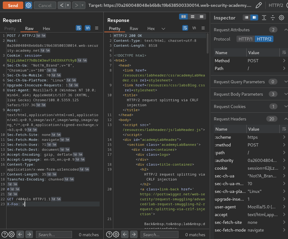Select the Hex tab in Response panel
This screenshot has height=239, width=288.
point(151,28)
